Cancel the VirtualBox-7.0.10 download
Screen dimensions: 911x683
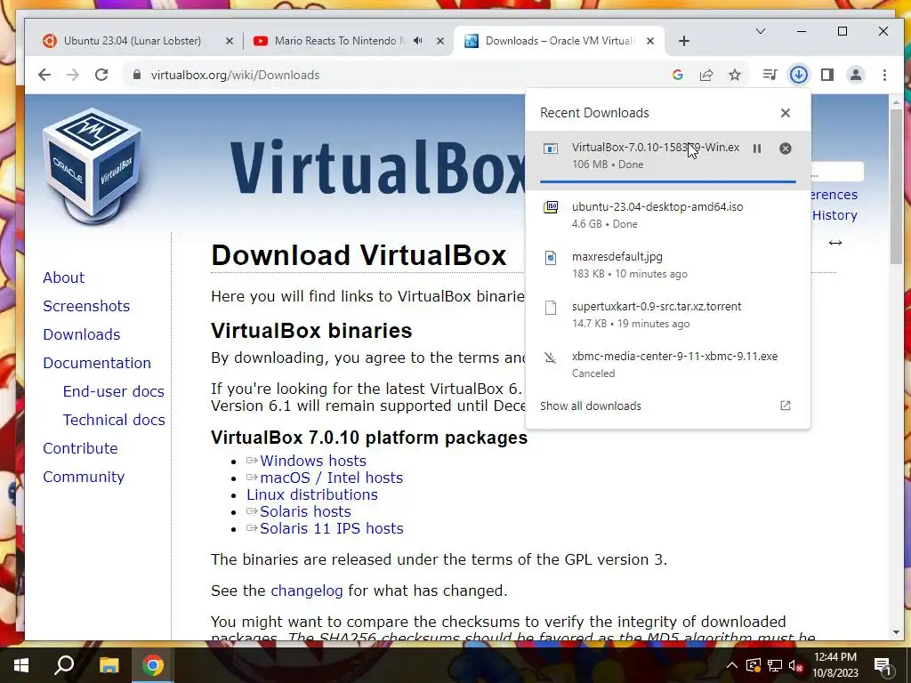(x=786, y=149)
